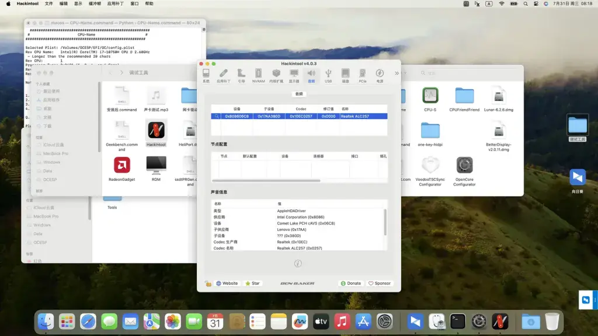Select the 音频 segmented tab above the device table

tap(299, 94)
